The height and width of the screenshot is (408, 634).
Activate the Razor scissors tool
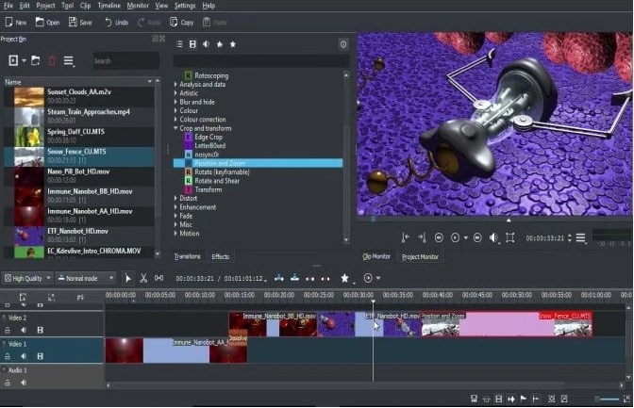click(x=143, y=278)
